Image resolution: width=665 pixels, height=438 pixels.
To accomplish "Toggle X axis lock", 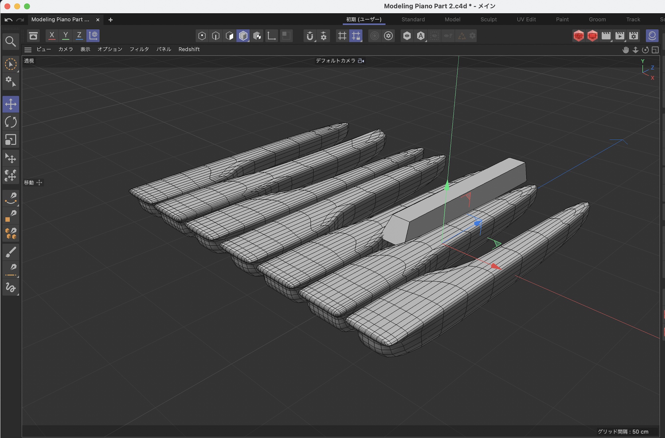I will (52, 36).
